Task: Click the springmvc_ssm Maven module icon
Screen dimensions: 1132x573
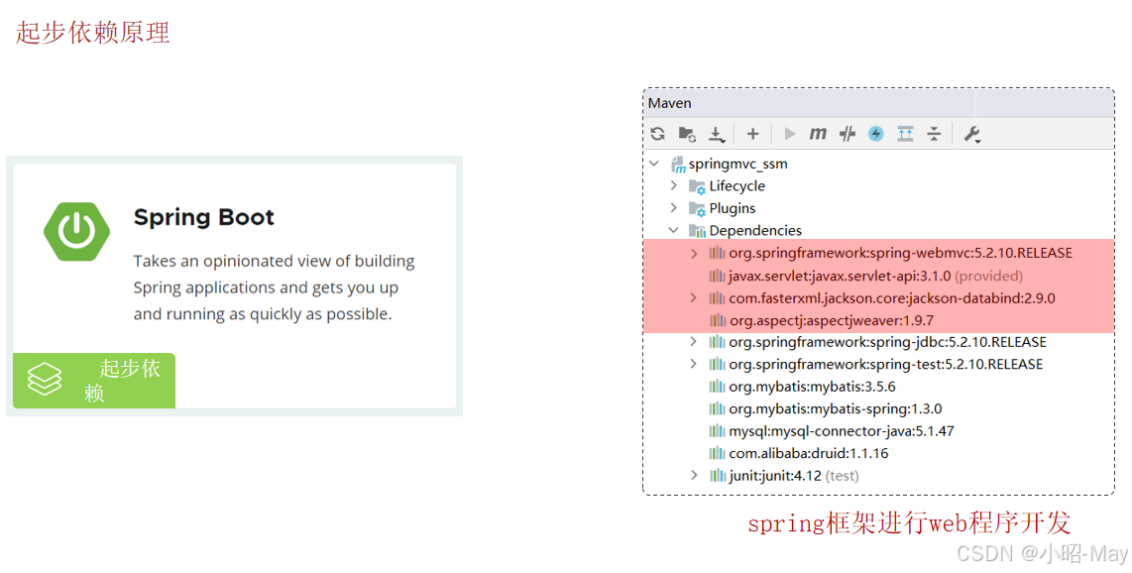Action: [679, 165]
